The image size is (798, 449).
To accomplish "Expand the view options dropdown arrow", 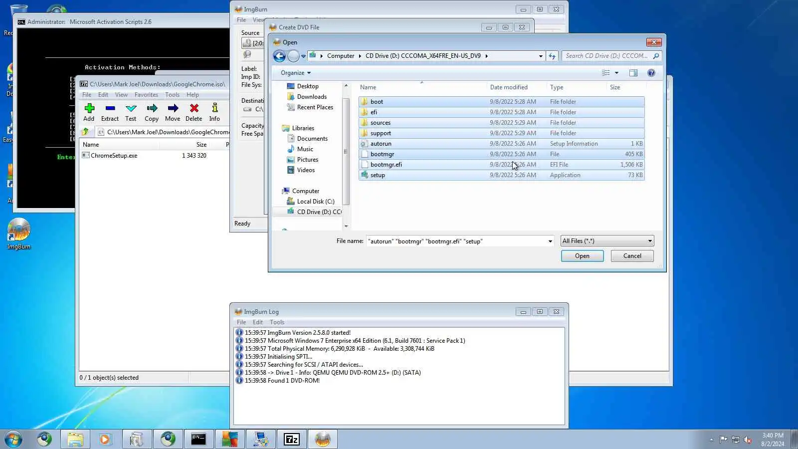I will pyautogui.click(x=616, y=73).
